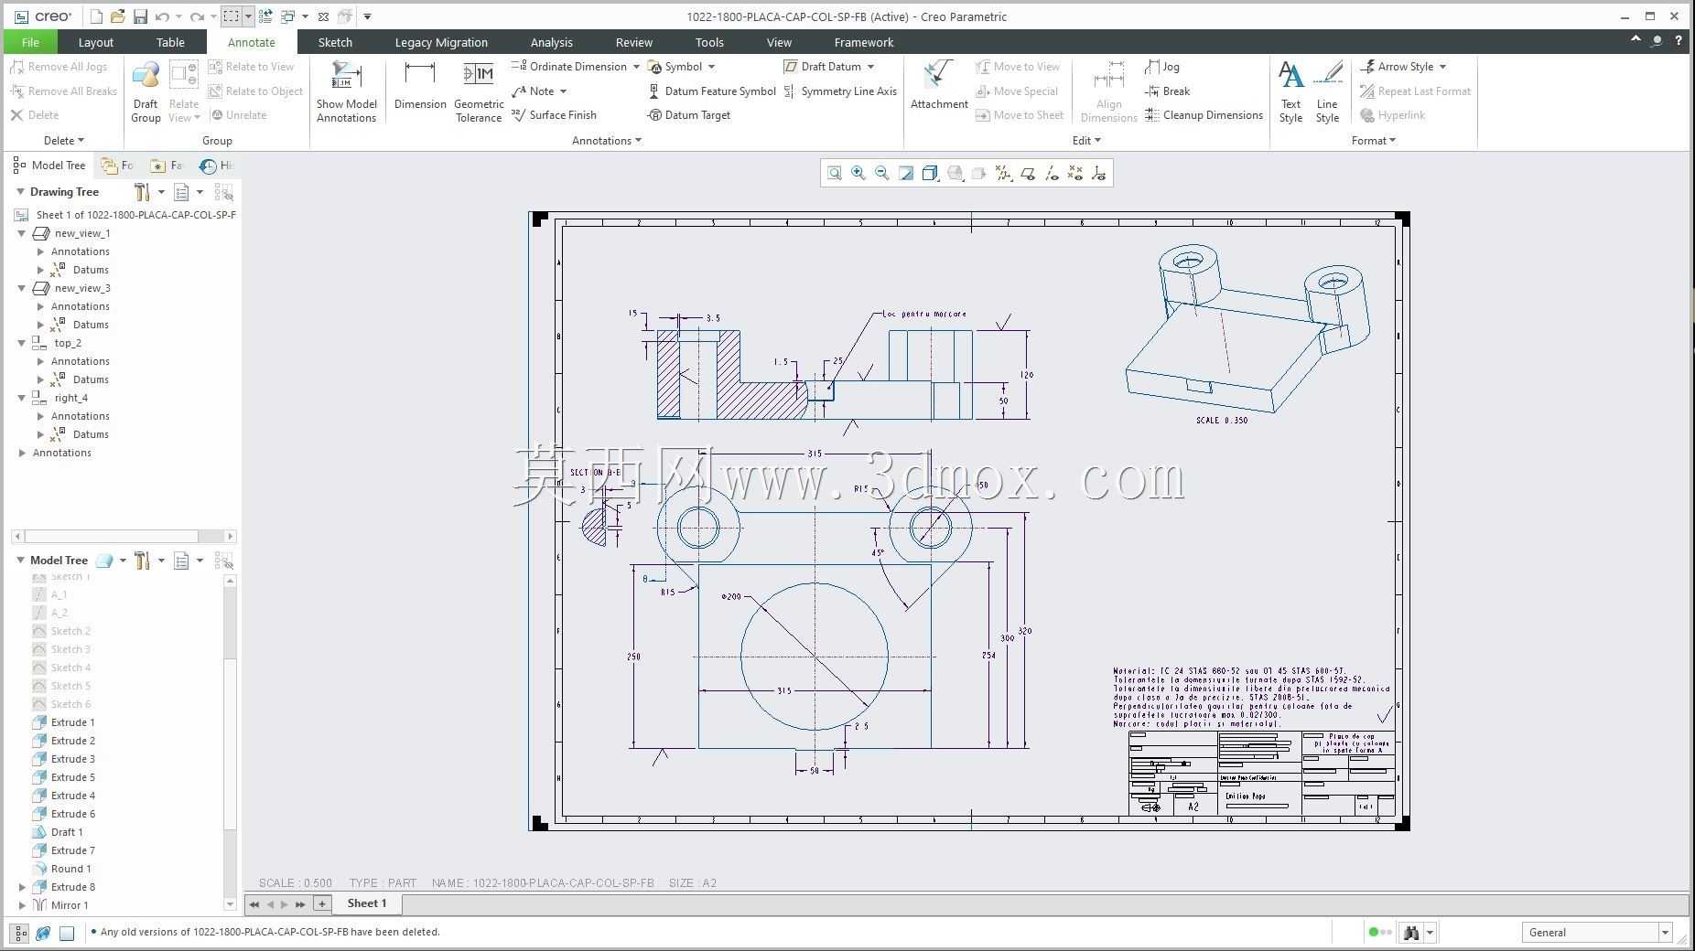Open Text Style settings
The width and height of the screenshot is (1695, 951).
point(1290,91)
